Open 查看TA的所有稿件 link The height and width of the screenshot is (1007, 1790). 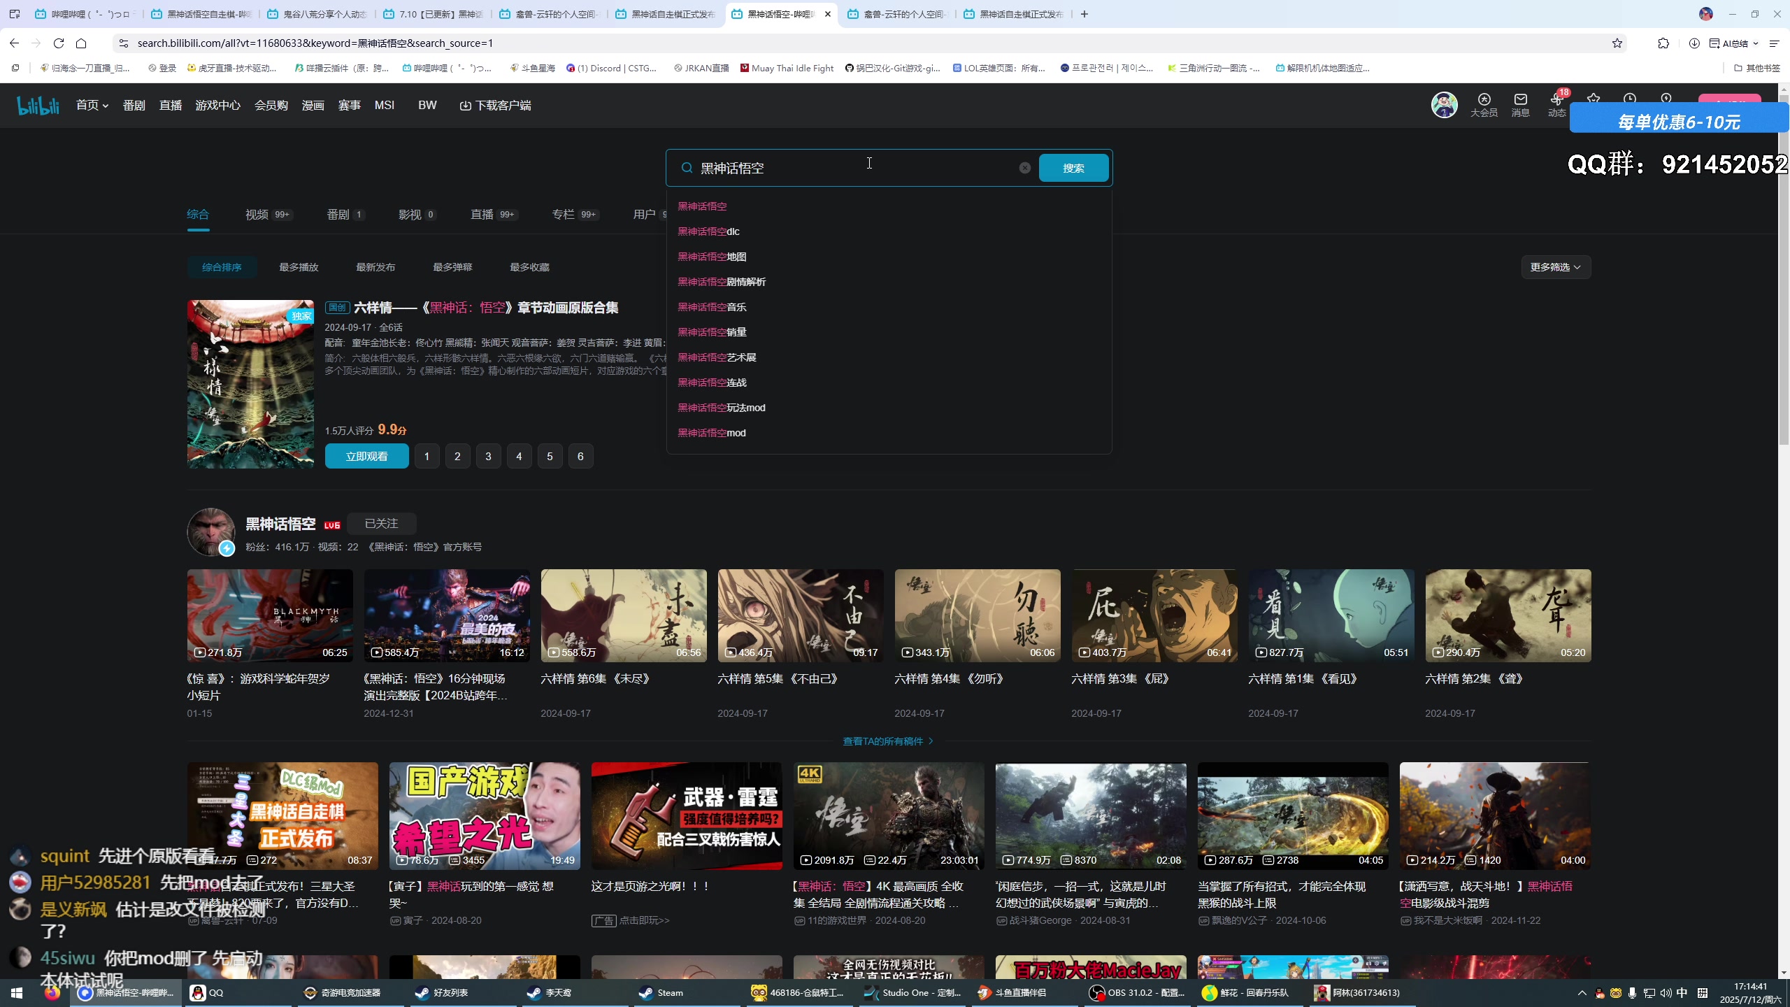click(888, 741)
